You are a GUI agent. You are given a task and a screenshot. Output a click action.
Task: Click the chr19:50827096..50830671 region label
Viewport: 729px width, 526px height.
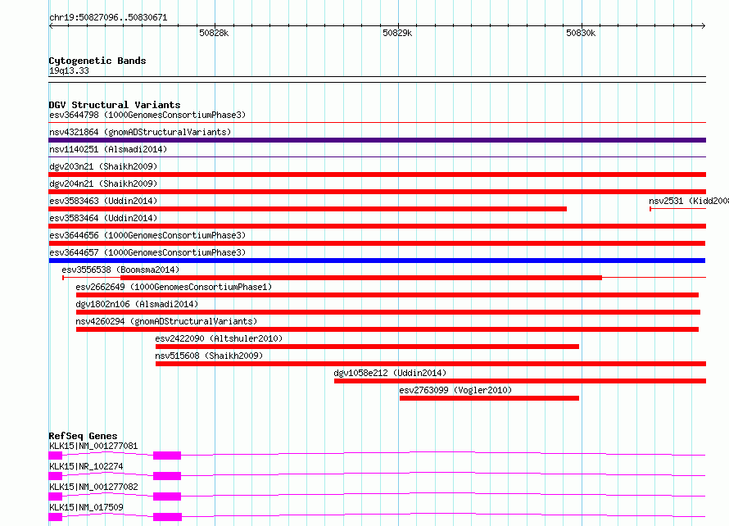[108, 18]
